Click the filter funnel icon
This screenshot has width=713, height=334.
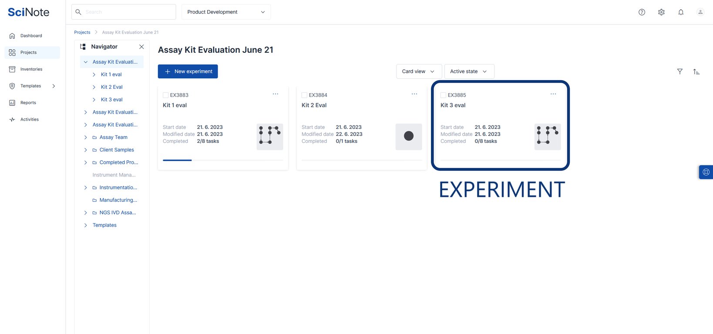679,71
